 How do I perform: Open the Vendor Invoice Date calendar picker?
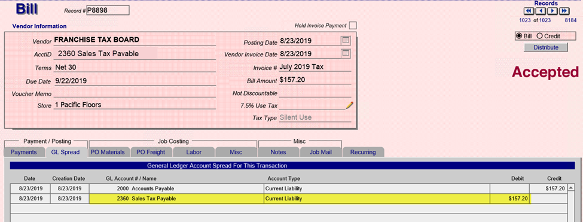(x=346, y=53)
